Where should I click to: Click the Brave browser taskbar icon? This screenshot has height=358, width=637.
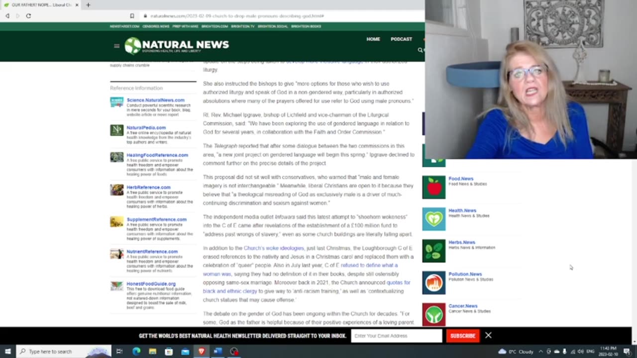202,352
